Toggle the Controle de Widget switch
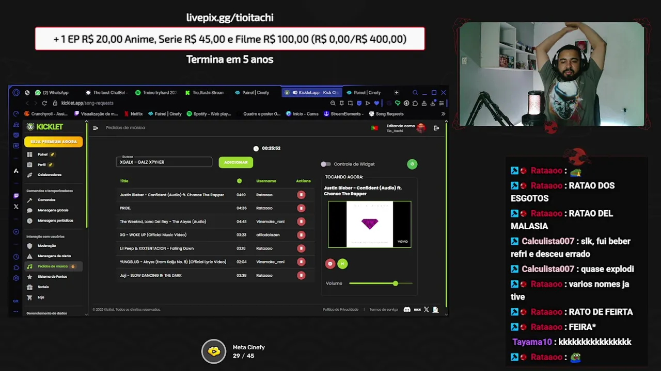The height and width of the screenshot is (371, 661). coord(325,164)
